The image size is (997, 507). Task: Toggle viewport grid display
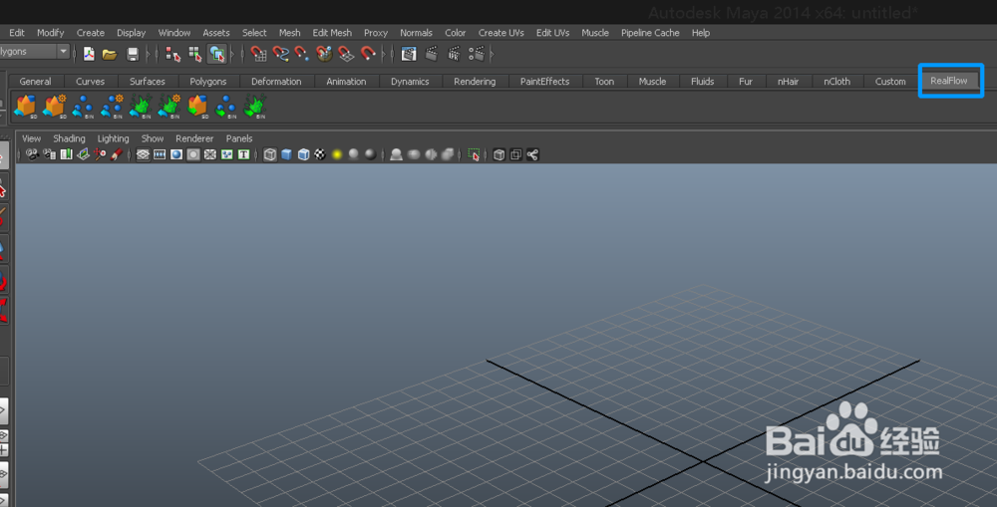143,154
